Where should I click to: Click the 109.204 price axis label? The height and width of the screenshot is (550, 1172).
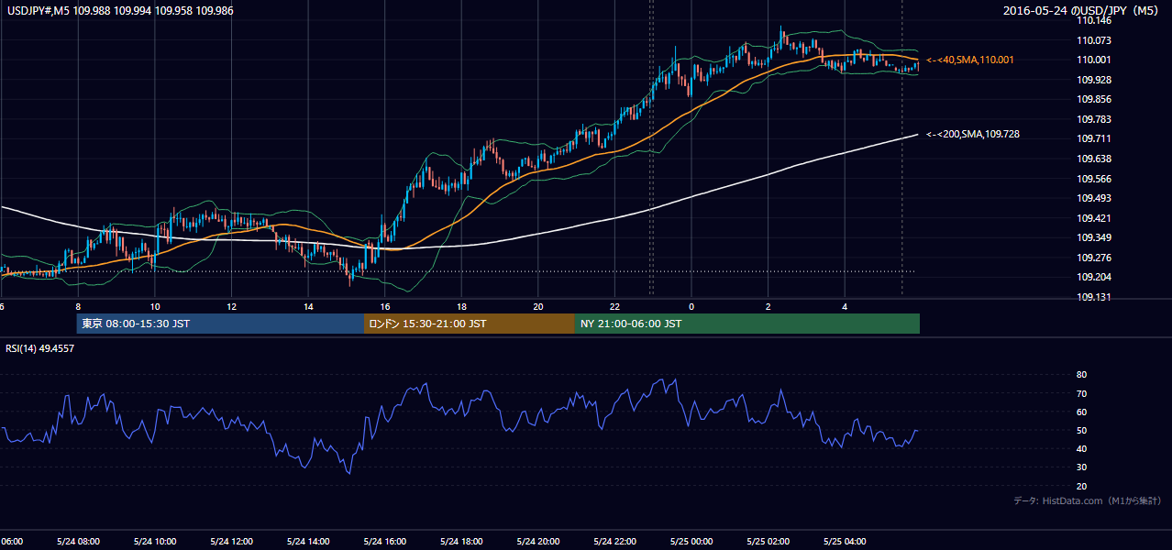pyautogui.click(x=1095, y=278)
